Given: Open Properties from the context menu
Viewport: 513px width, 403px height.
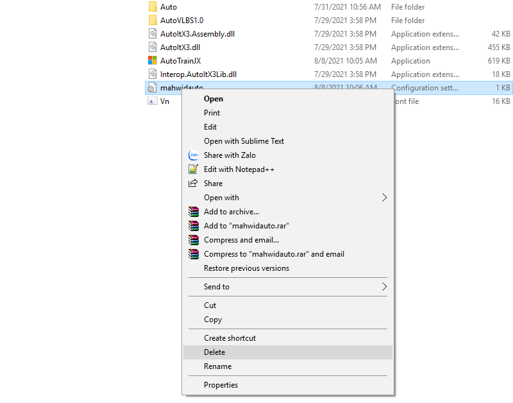Looking at the screenshot, I should [x=221, y=385].
